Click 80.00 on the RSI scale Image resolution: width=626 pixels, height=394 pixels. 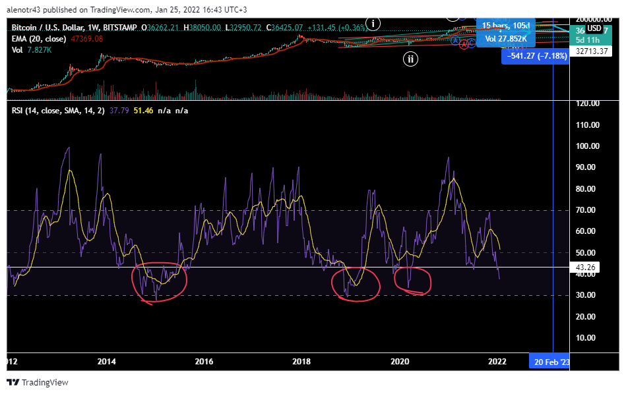pos(586,189)
